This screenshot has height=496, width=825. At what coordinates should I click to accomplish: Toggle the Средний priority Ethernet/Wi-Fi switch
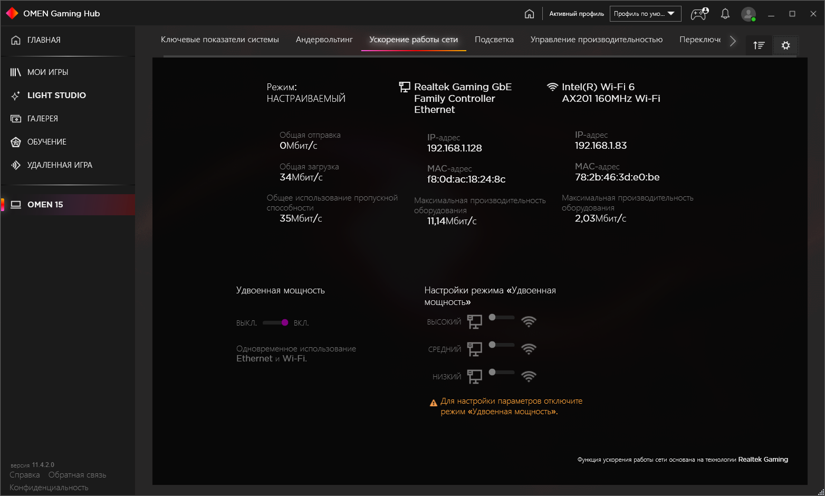pos(501,345)
